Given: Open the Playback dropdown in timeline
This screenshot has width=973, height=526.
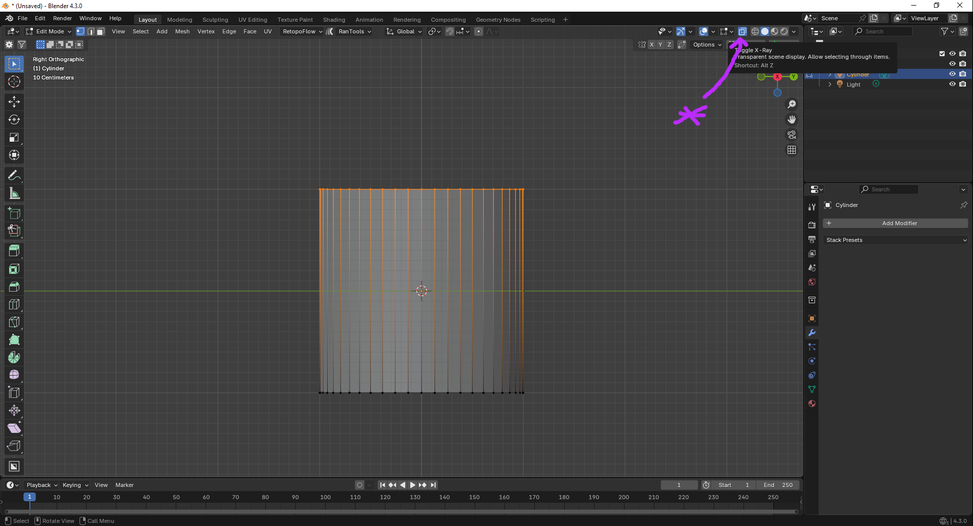Looking at the screenshot, I should [42, 485].
